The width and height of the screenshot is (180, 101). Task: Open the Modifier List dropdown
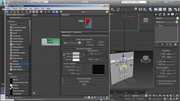[x=166, y=22]
